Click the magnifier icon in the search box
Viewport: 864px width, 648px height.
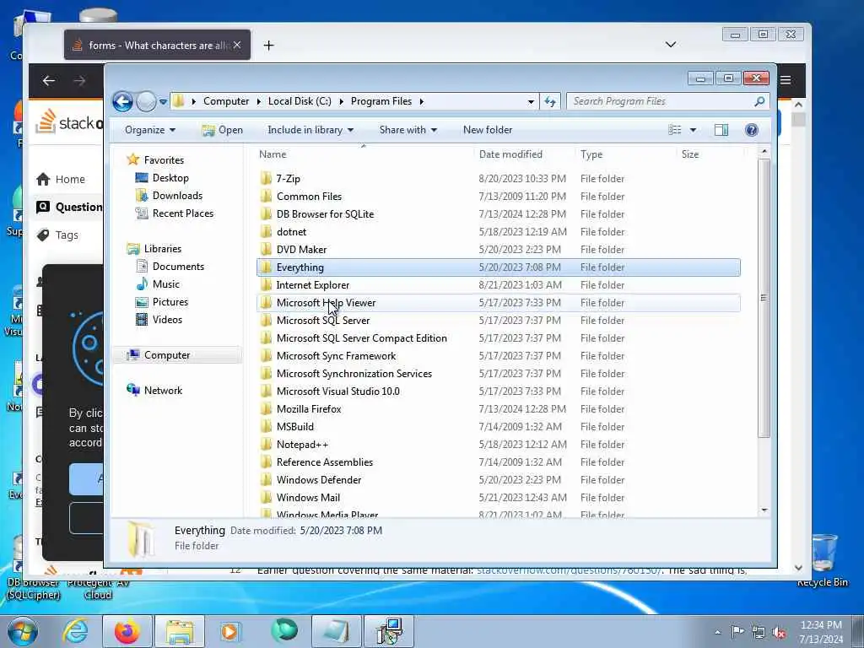(759, 101)
